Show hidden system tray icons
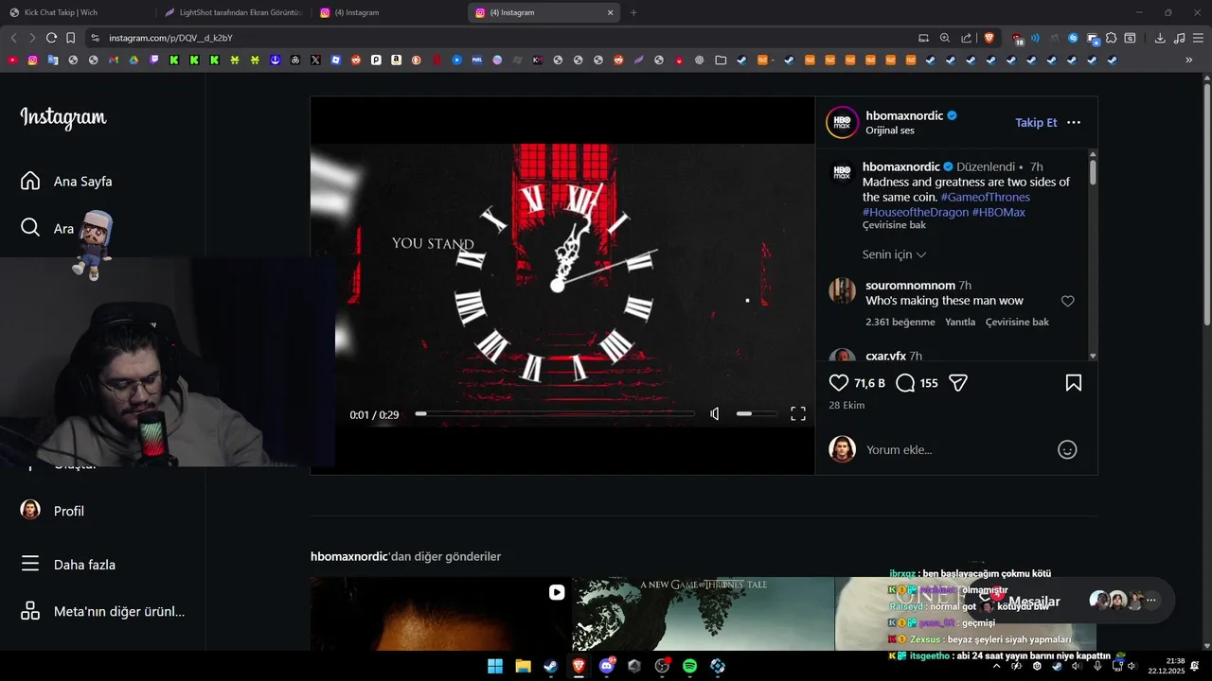 [x=996, y=666]
